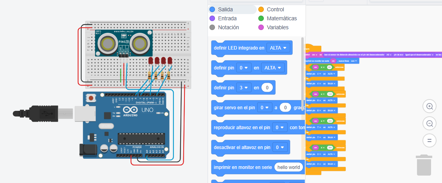Click the cm variable pill in 300 condition
This screenshot has height=183, width=442.
[x=315, y=147]
